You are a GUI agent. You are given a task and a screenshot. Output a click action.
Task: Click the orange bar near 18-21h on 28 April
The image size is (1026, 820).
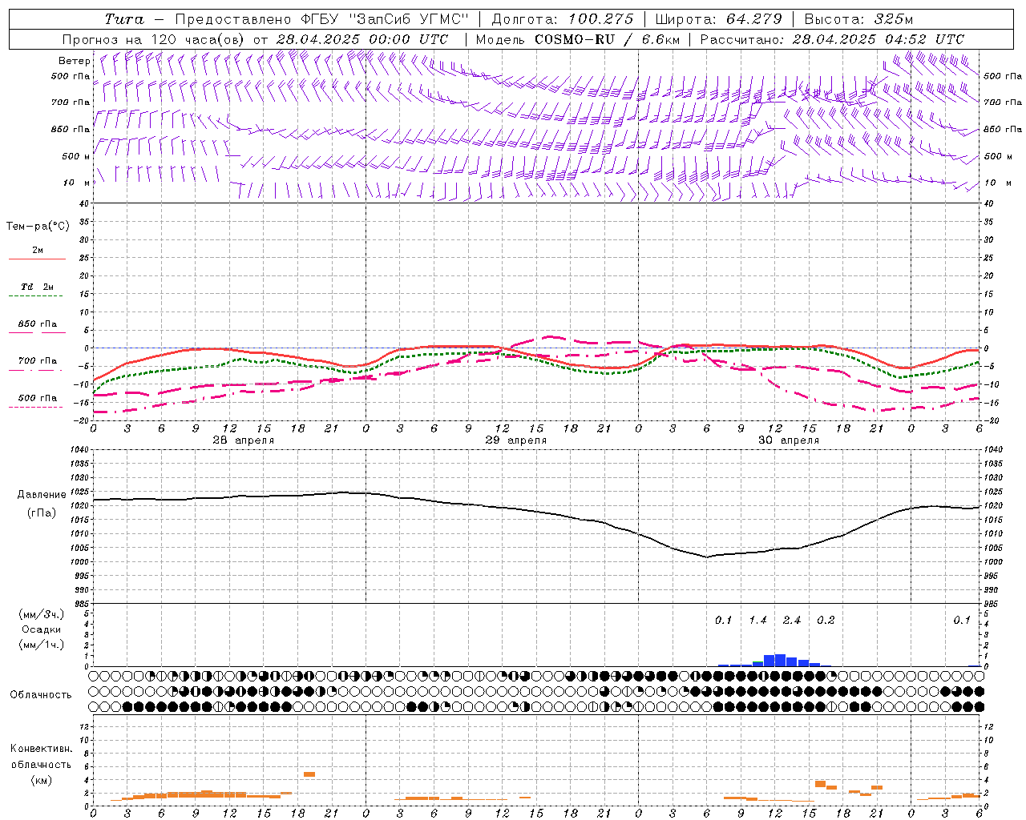pyautogui.click(x=309, y=774)
